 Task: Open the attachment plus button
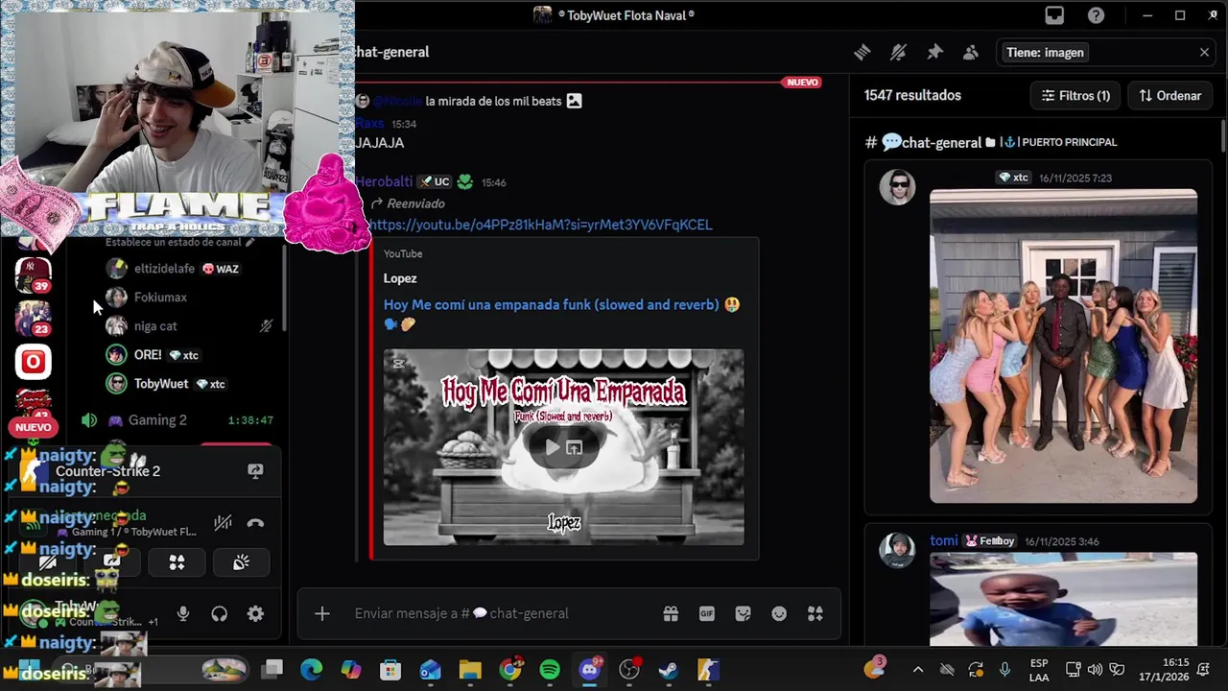click(322, 613)
